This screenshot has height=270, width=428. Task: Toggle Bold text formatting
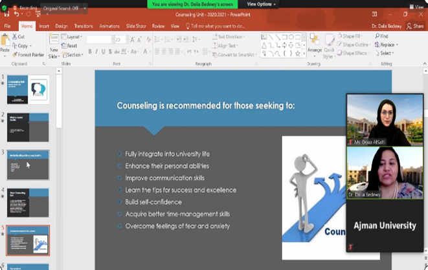click(x=89, y=52)
